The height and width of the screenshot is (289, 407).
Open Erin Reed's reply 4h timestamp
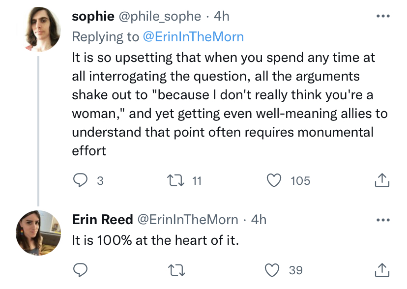(x=259, y=219)
